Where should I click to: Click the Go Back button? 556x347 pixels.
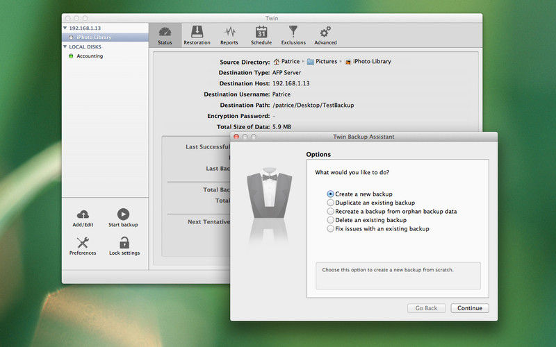click(x=426, y=308)
